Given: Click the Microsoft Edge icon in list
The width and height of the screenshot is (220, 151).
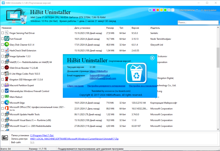Looking at the screenshot, I should [7, 102].
